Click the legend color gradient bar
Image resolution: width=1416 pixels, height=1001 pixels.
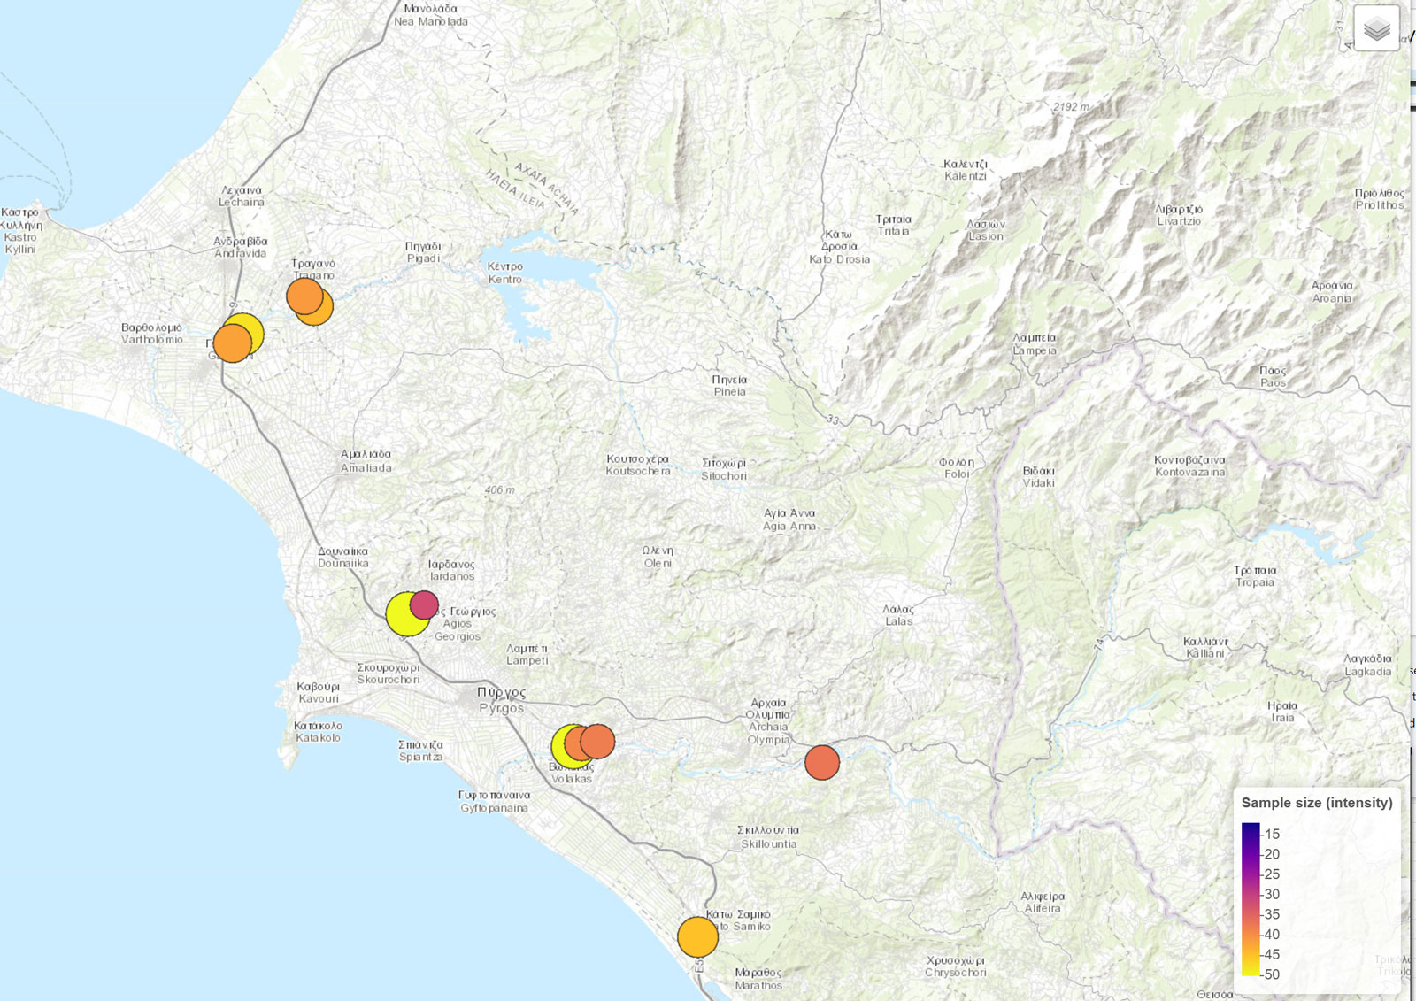(1250, 899)
